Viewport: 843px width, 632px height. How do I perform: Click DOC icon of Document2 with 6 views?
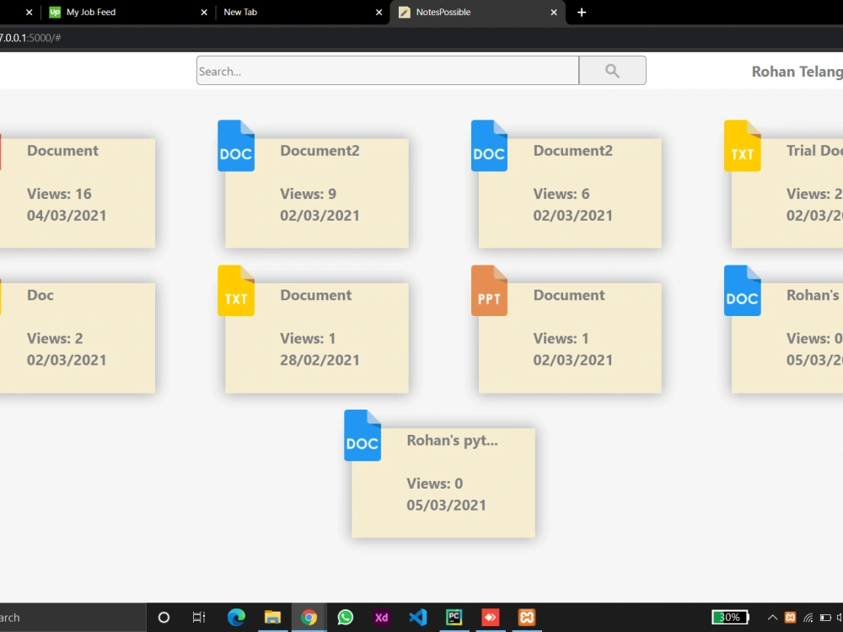pos(489,146)
